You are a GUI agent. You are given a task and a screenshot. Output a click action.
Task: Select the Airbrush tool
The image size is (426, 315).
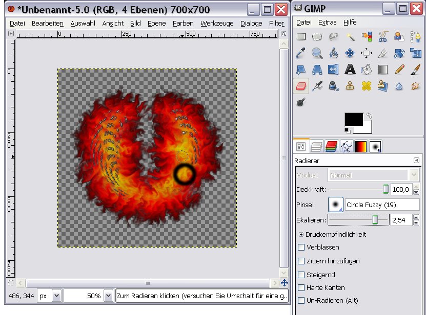point(317,86)
